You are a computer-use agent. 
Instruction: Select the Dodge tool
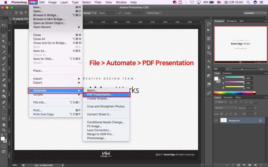(x=4, y=96)
